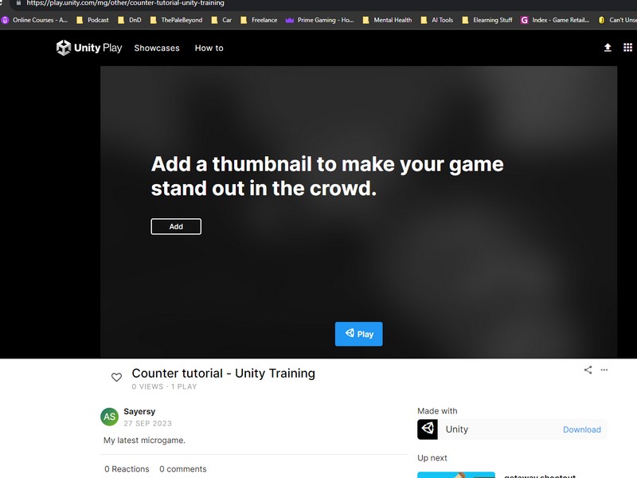Click the My latest microgame description
This screenshot has width=637, height=478.
click(144, 441)
